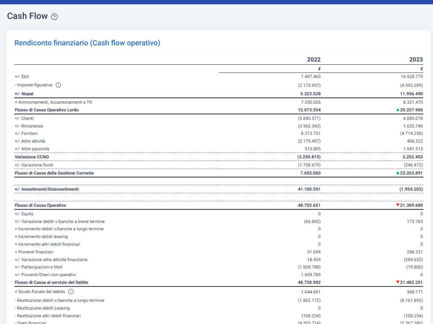Click Variazione CCNO 2023 value 3.252.403
The image size is (433, 324).
tap(412, 157)
